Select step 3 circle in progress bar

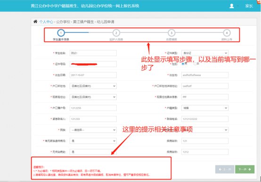click(171, 33)
